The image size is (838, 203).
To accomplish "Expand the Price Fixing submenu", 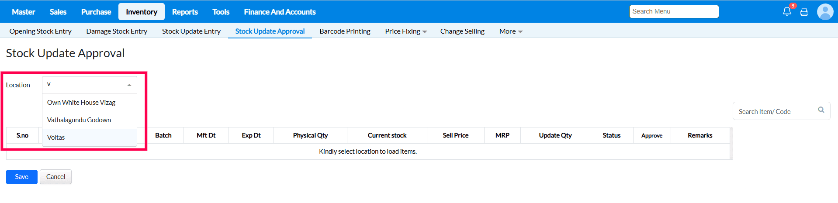I will pyautogui.click(x=406, y=31).
